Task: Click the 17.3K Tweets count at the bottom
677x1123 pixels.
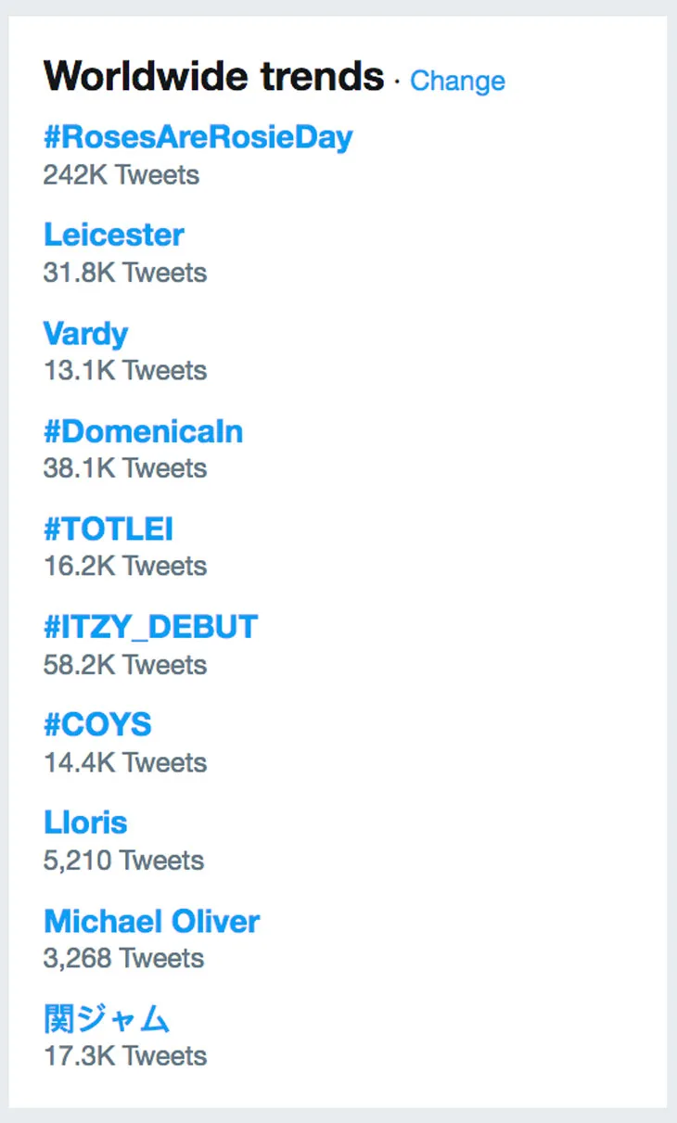Action: pos(125,1056)
